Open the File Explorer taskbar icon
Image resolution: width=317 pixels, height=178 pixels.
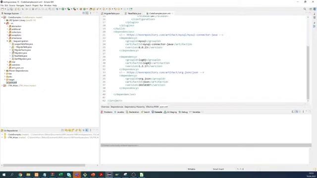(28, 175)
